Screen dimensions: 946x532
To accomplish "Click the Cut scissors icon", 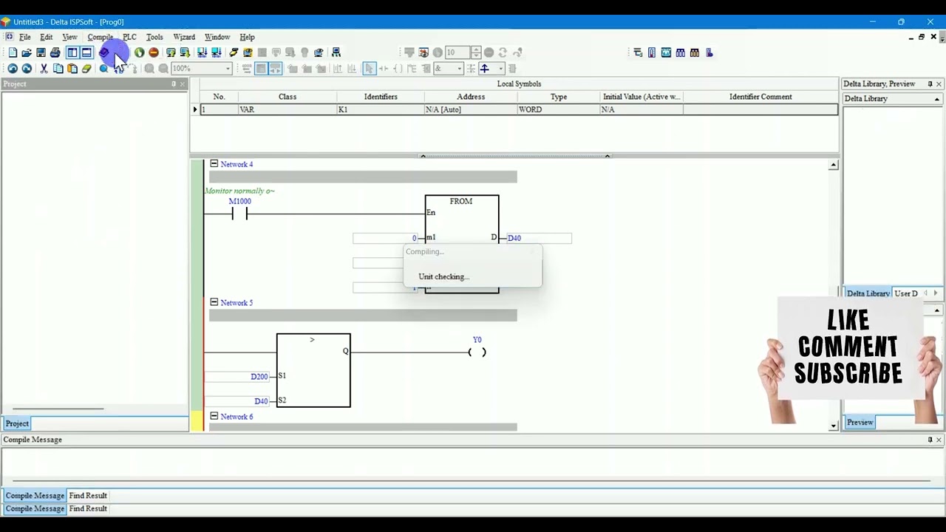I will coord(44,69).
